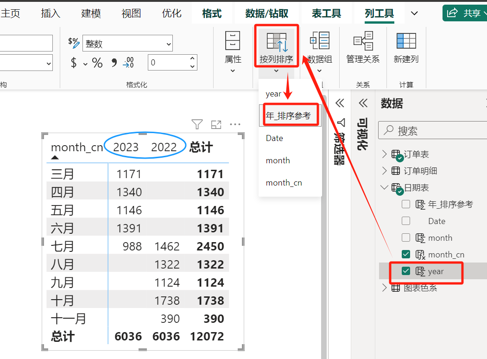Switch to the 优化 tab
The width and height of the screenshot is (487, 359).
172,13
